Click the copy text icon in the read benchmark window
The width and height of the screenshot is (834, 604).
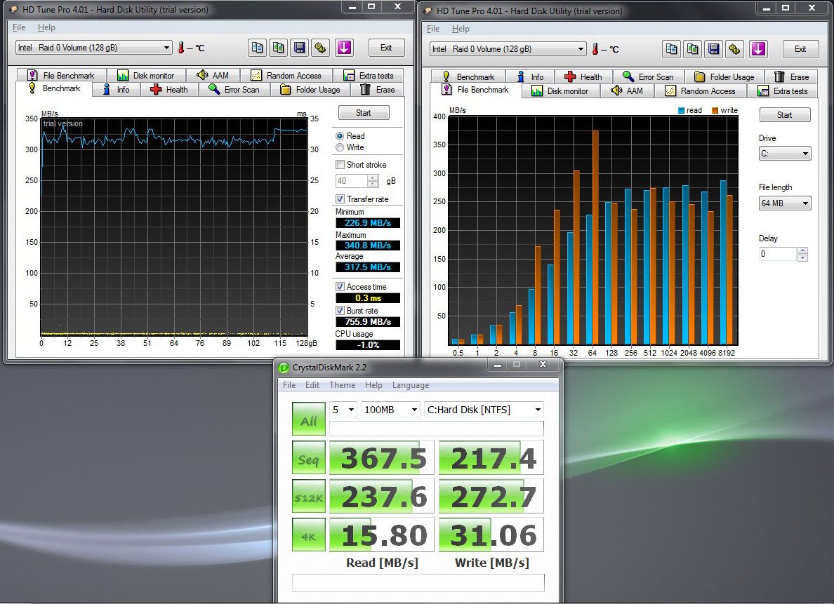tap(258, 48)
